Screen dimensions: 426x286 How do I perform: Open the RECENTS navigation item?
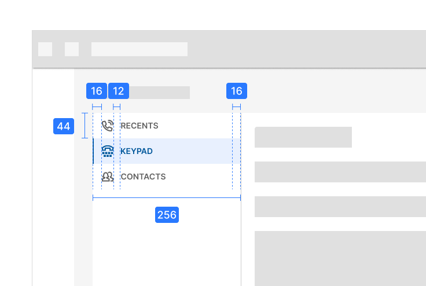[x=139, y=126]
